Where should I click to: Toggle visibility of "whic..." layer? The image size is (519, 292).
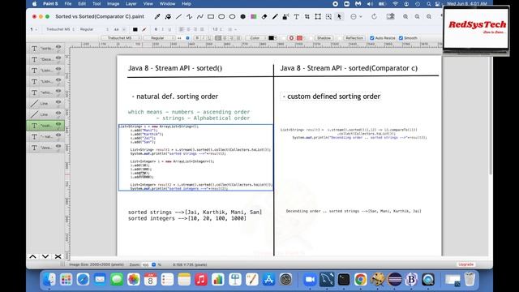(58, 91)
